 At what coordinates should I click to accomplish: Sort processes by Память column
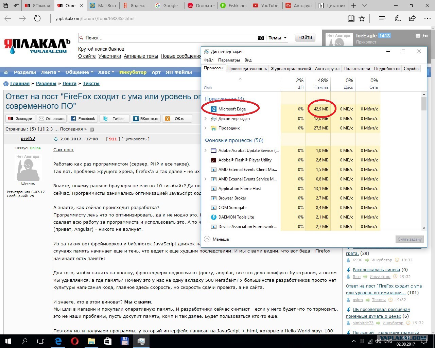point(318,83)
